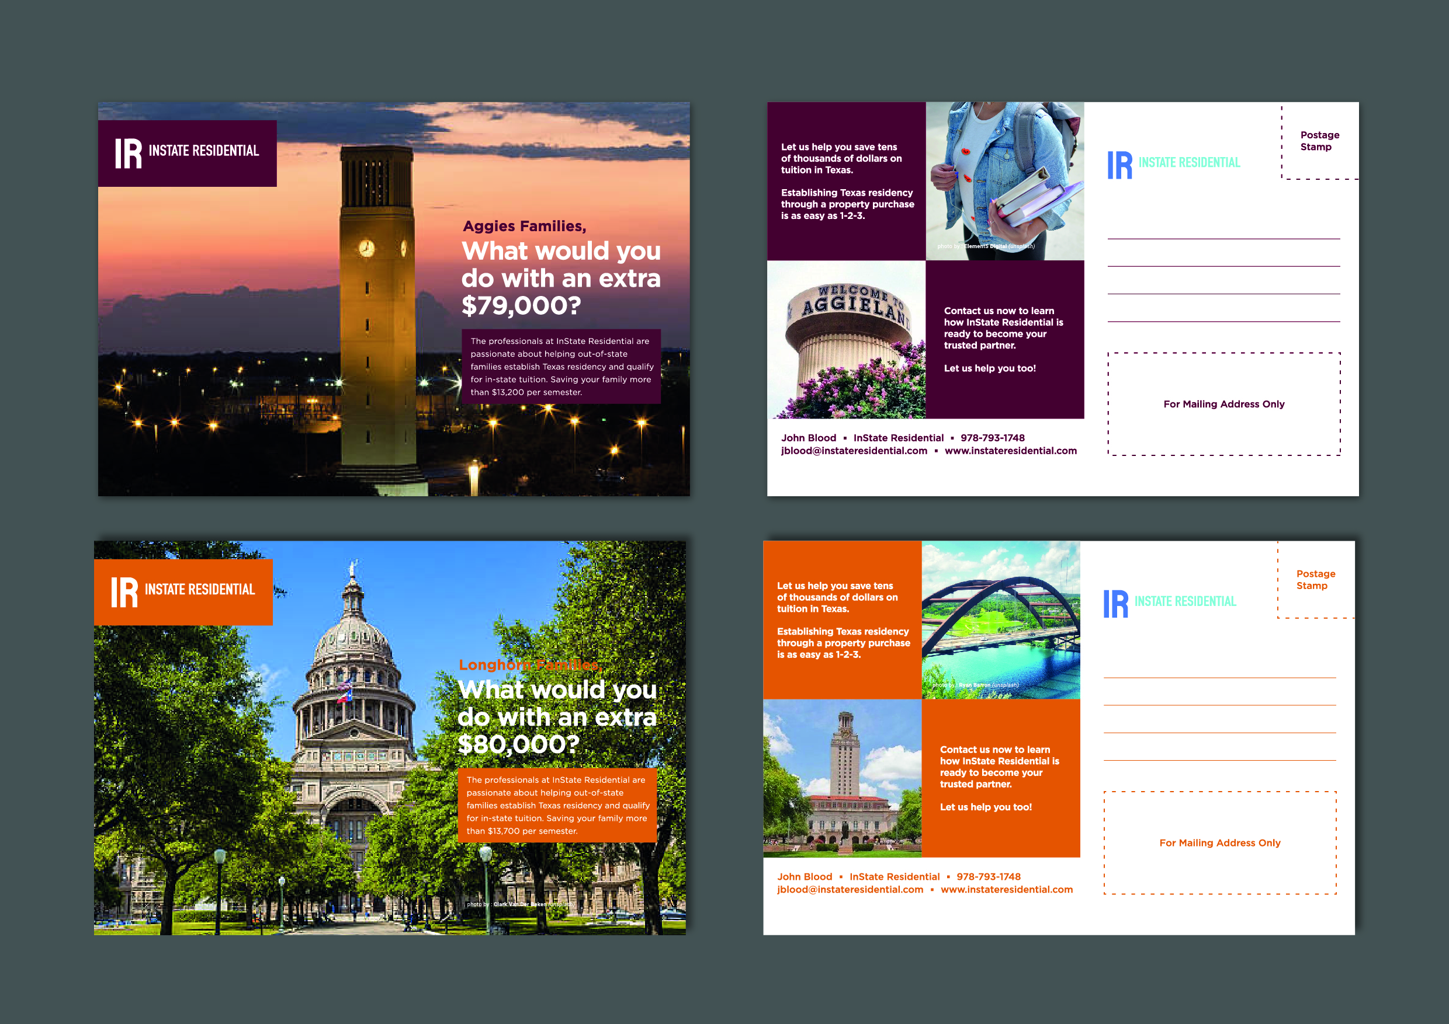Click the student holding books photo
The image size is (1449, 1024).
point(1005,181)
